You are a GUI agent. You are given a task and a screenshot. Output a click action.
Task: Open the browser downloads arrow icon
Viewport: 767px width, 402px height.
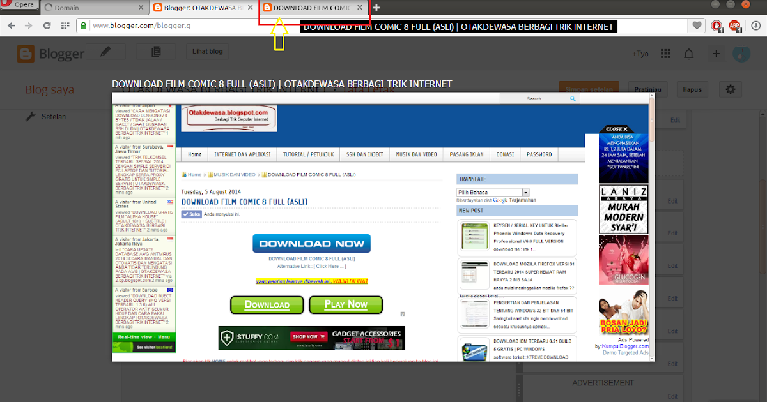point(755,26)
